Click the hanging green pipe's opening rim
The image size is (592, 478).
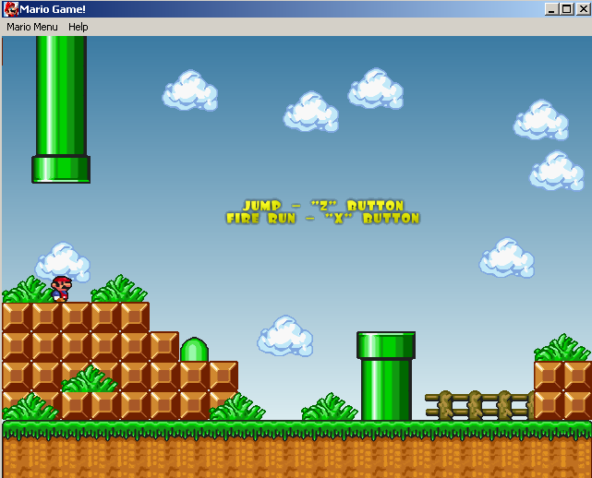tap(61, 170)
